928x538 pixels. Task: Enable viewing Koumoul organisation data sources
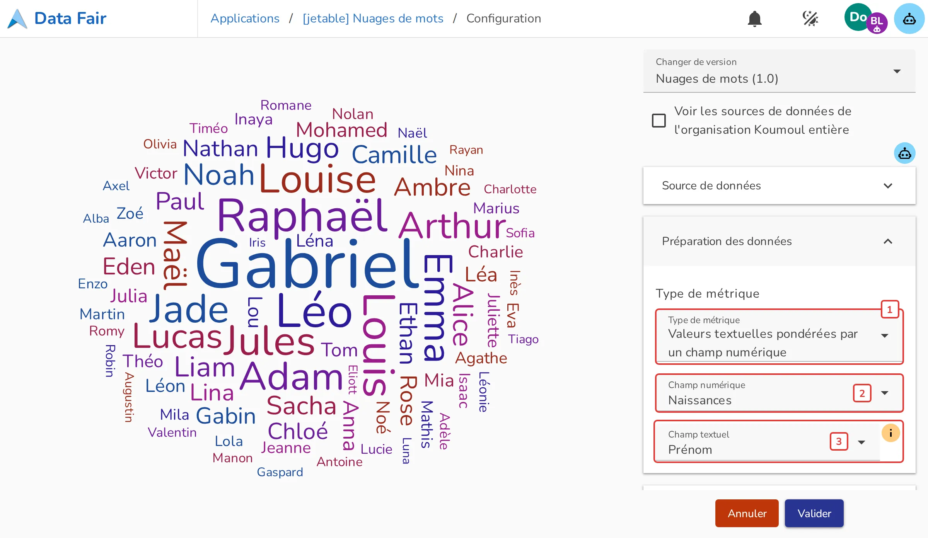659,120
